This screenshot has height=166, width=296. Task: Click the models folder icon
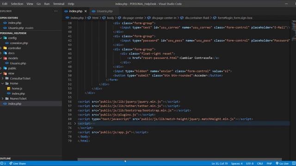(5, 59)
